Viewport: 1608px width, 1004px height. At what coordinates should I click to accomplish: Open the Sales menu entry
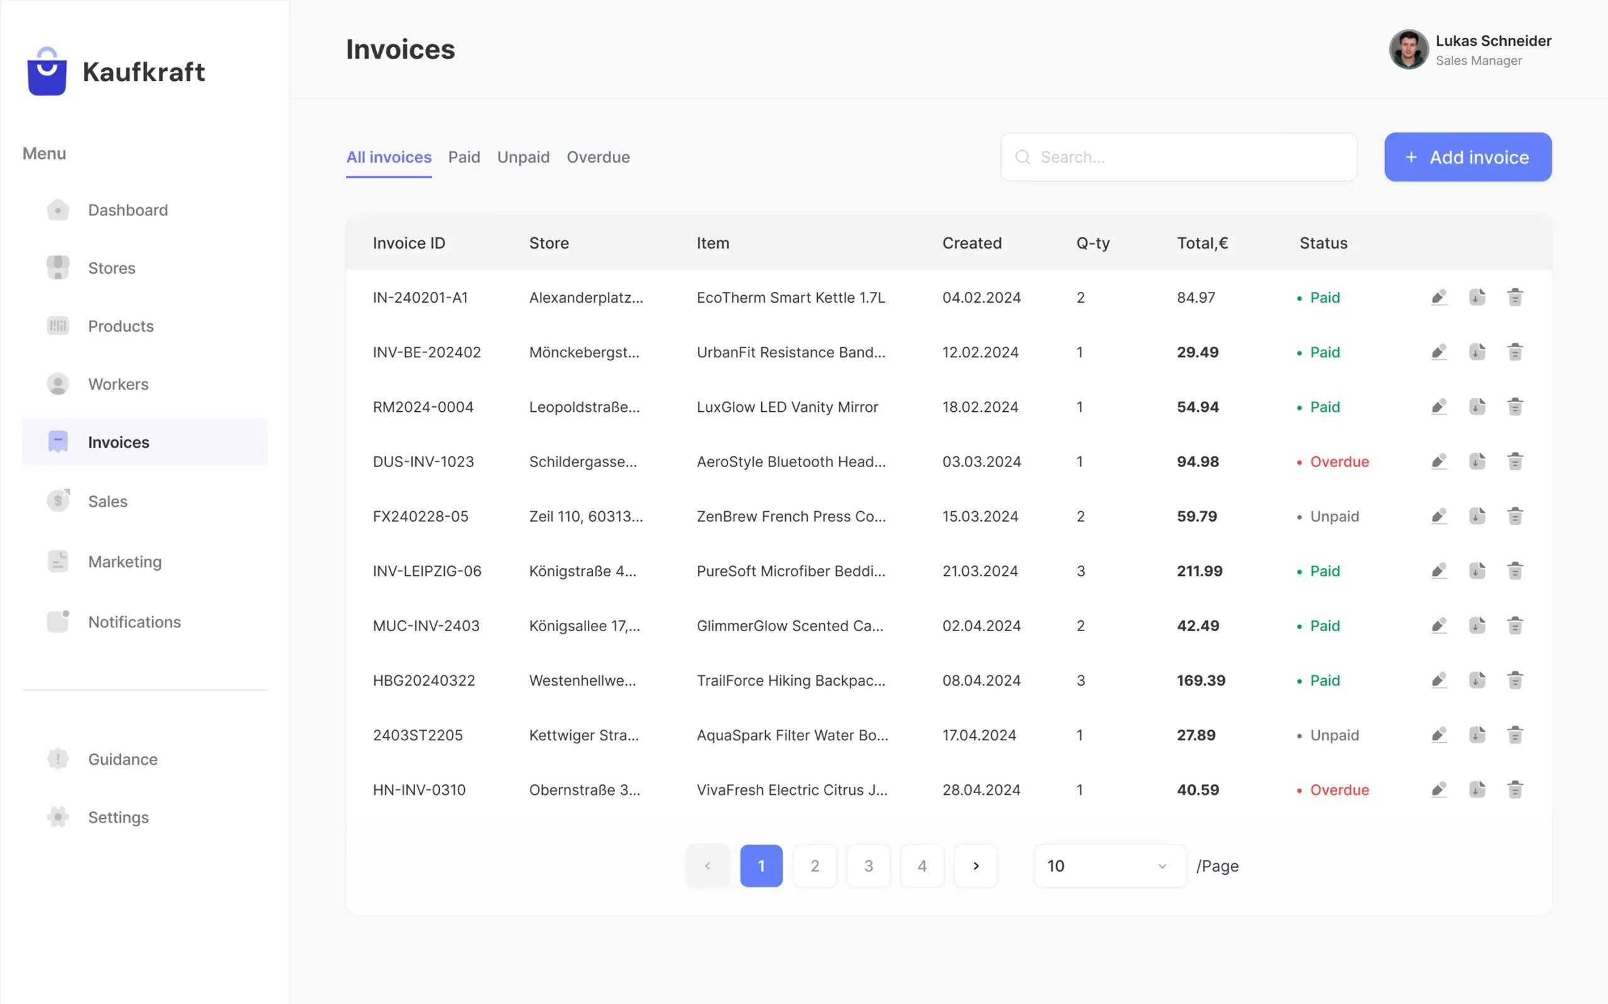tap(106, 501)
